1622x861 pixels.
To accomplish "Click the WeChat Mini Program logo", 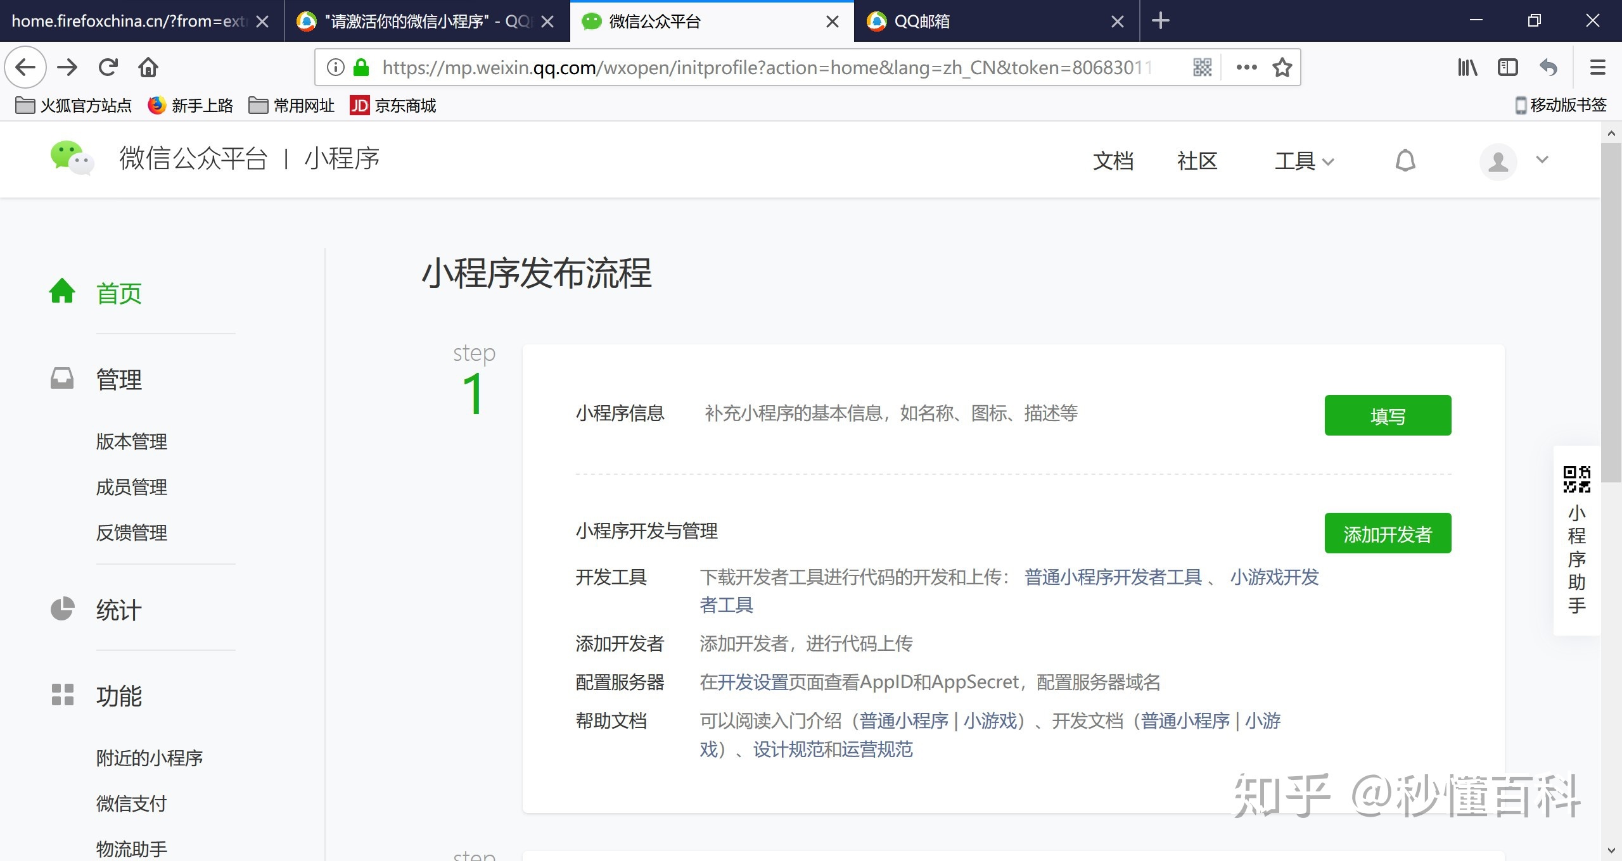I will tap(72, 160).
